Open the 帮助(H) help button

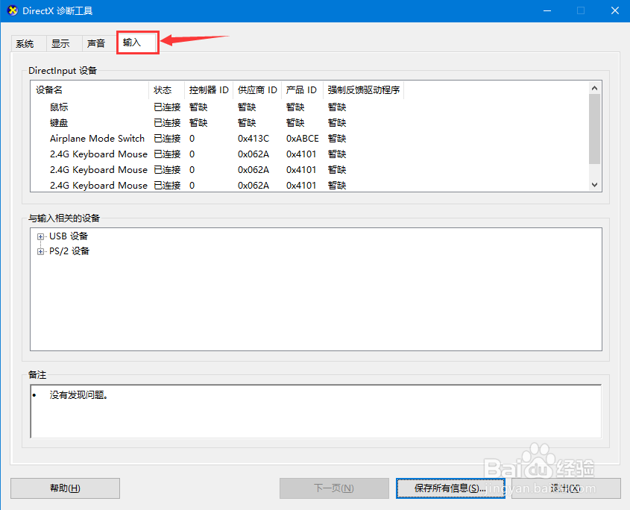[65, 488]
